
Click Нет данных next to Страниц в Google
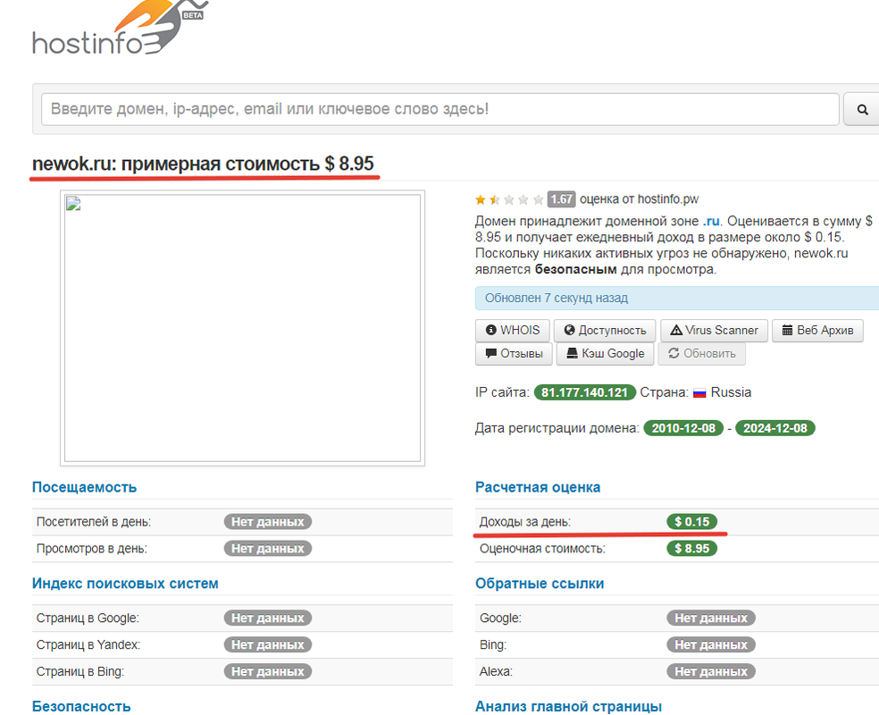(268, 618)
